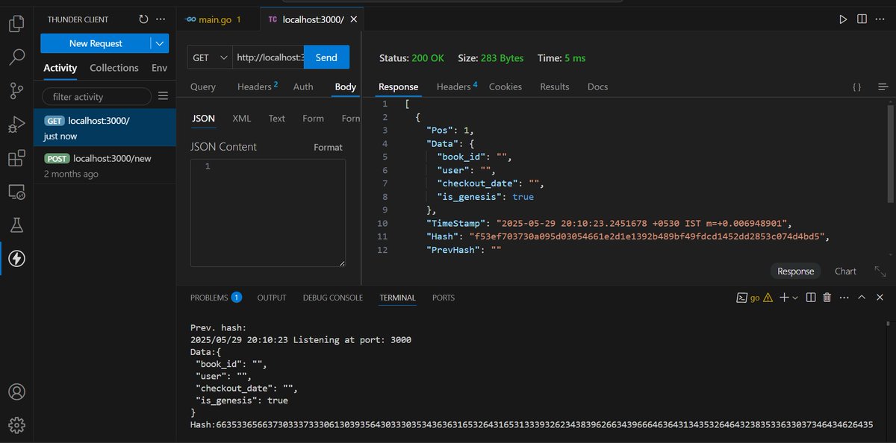This screenshot has width=896, height=443.
Task: Expand the response panel fullscreen icon
Action: tap(880, 271)
